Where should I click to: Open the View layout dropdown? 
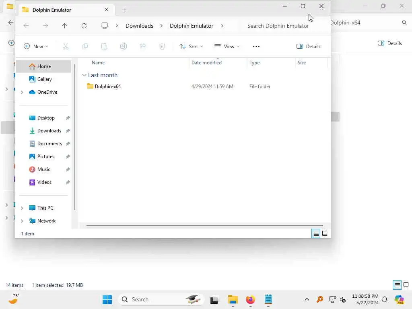[x=227, y=47]
